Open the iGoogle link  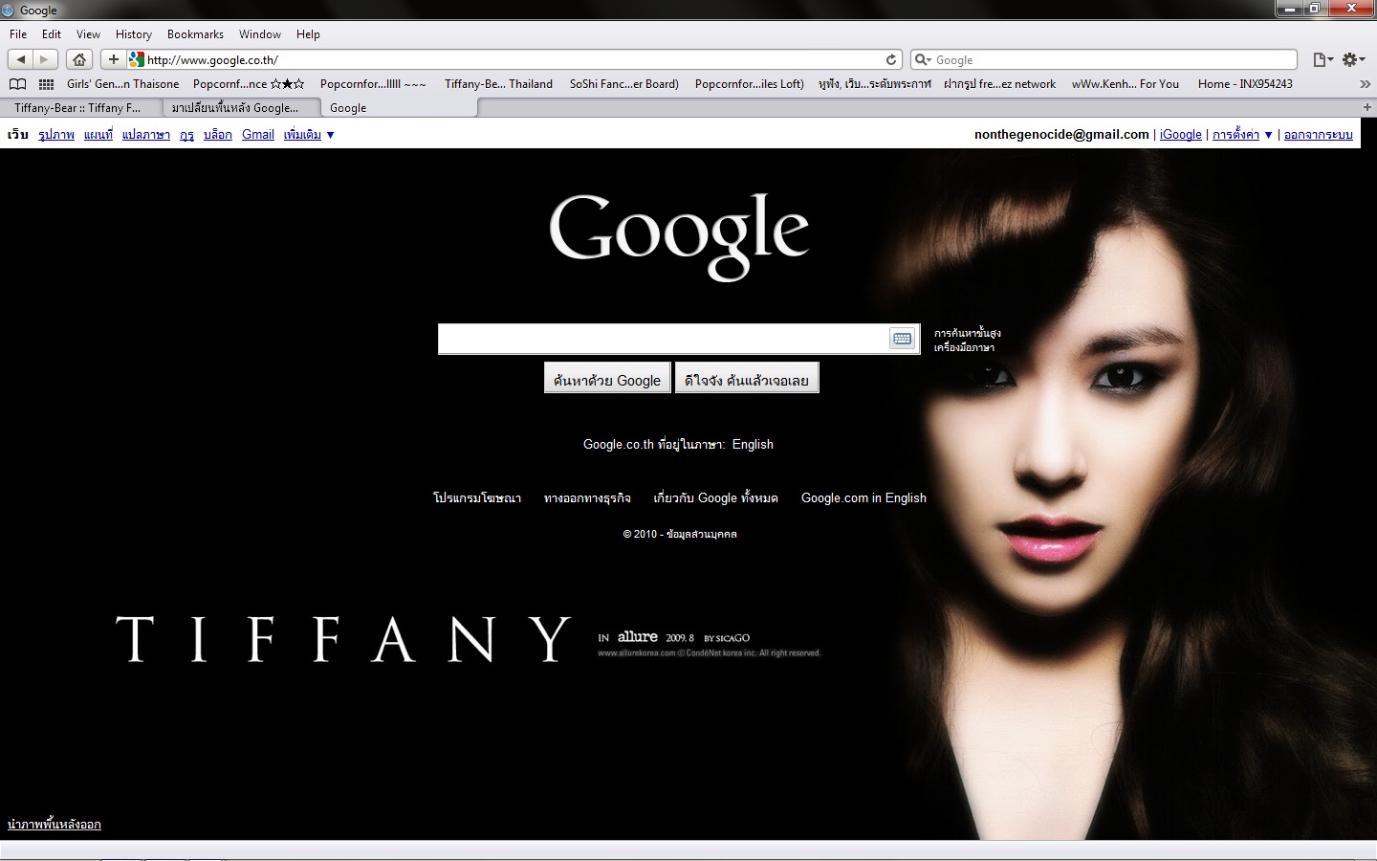click(x=1181, y=135)
